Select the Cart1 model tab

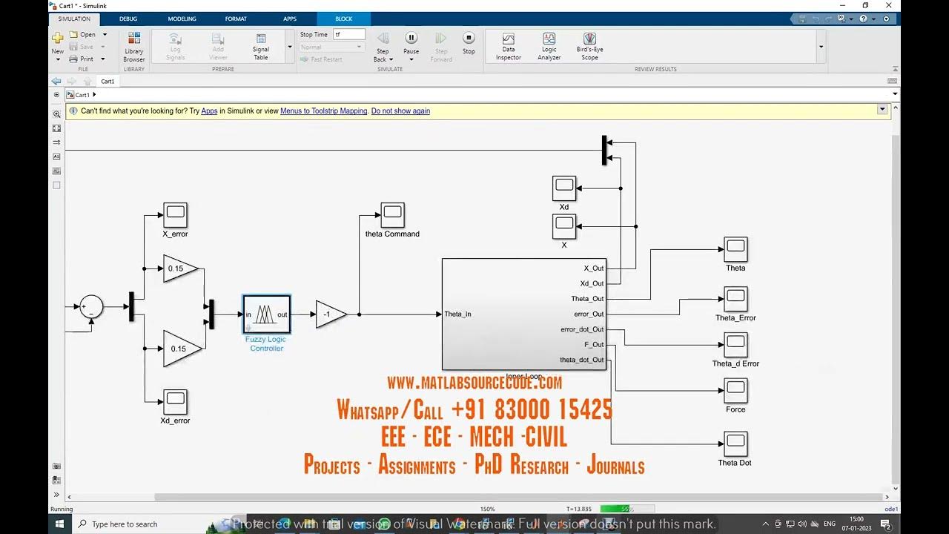(x=108, y=82)
